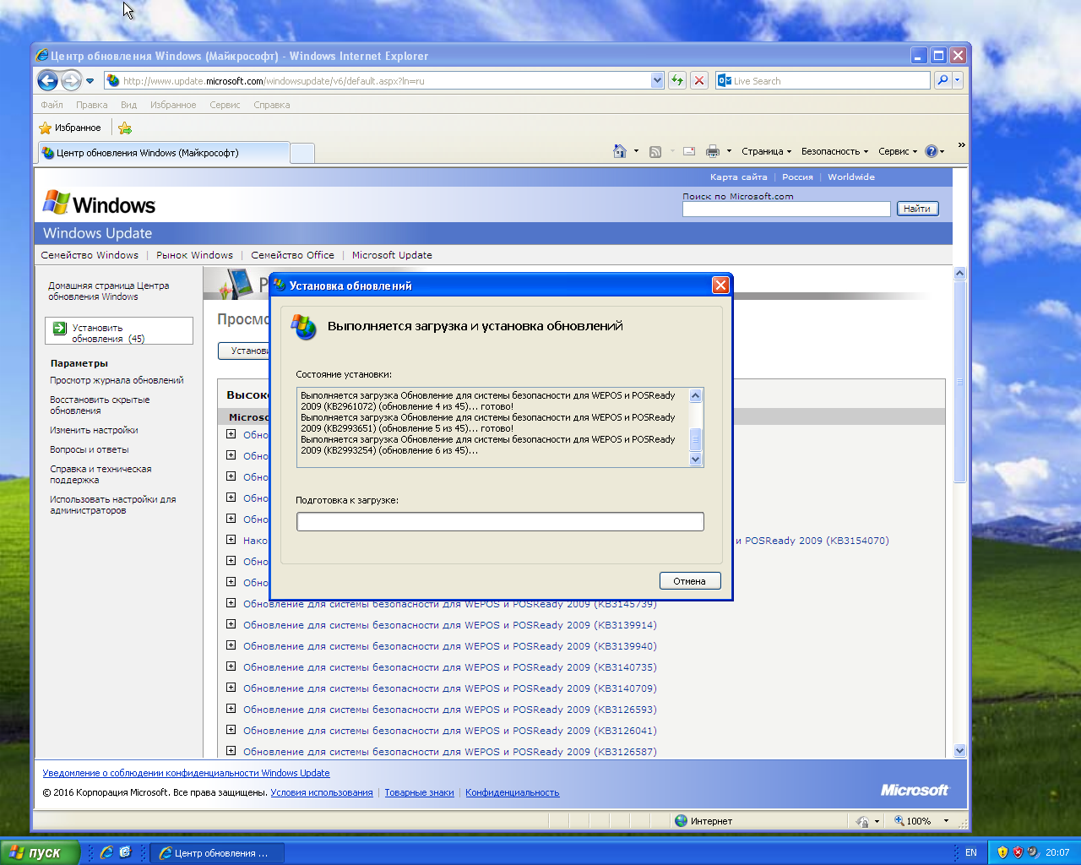The height and width of the screenshot is (865, 1081).
Task: Click the Live Search input box
Action: tap(823, 80)
